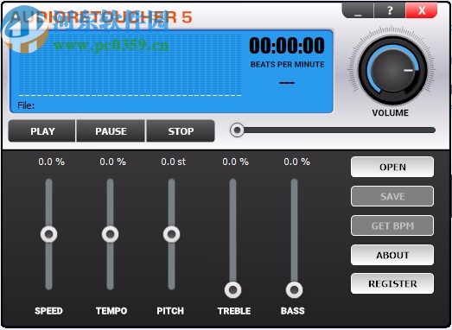Click the PITCH slider handle

pyautogui.click(x=171, y=234)
